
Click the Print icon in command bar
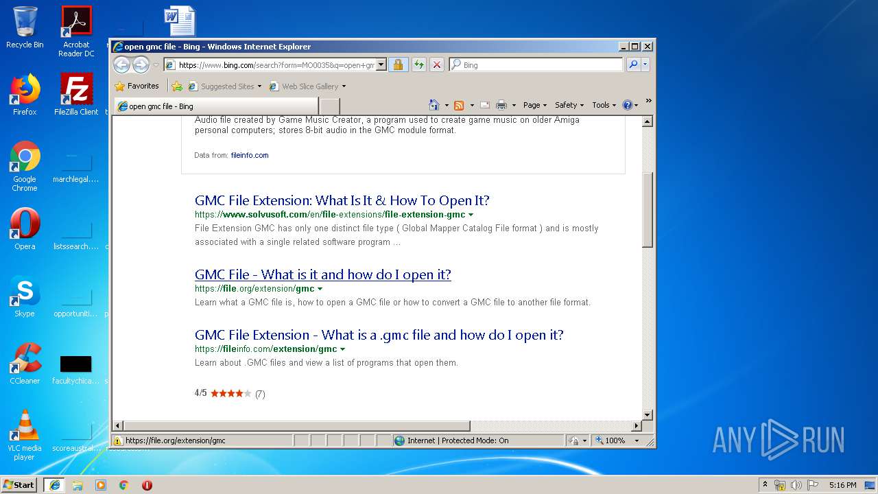click(x=501, y=105)
